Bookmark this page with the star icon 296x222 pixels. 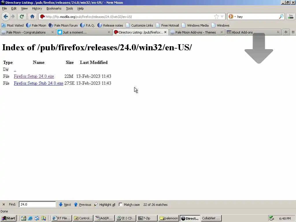tap(216, 16)
